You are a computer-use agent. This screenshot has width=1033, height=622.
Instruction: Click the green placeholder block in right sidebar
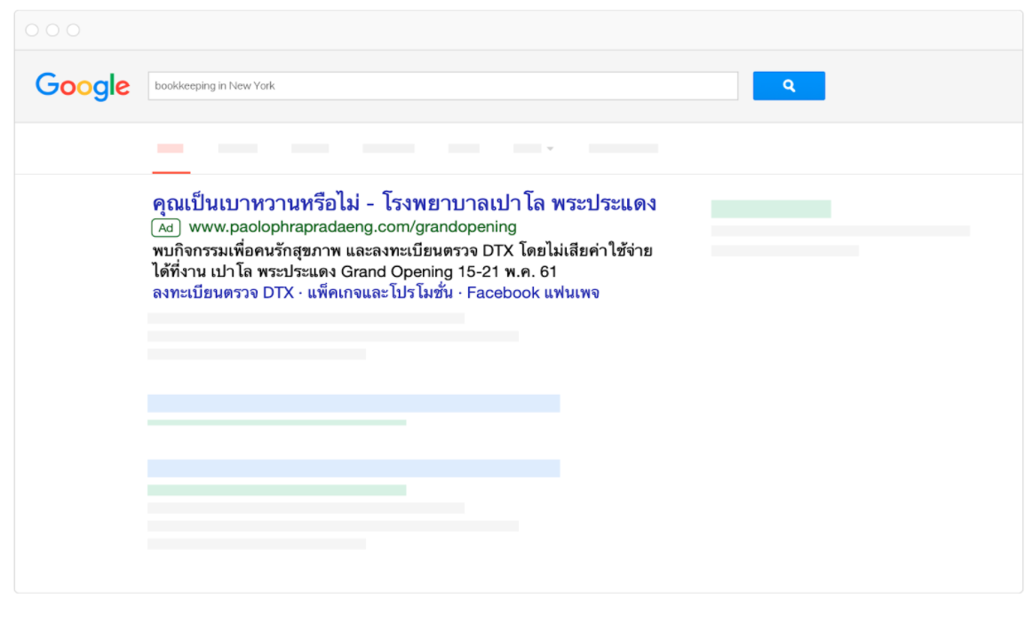click(x=770, y=209)
